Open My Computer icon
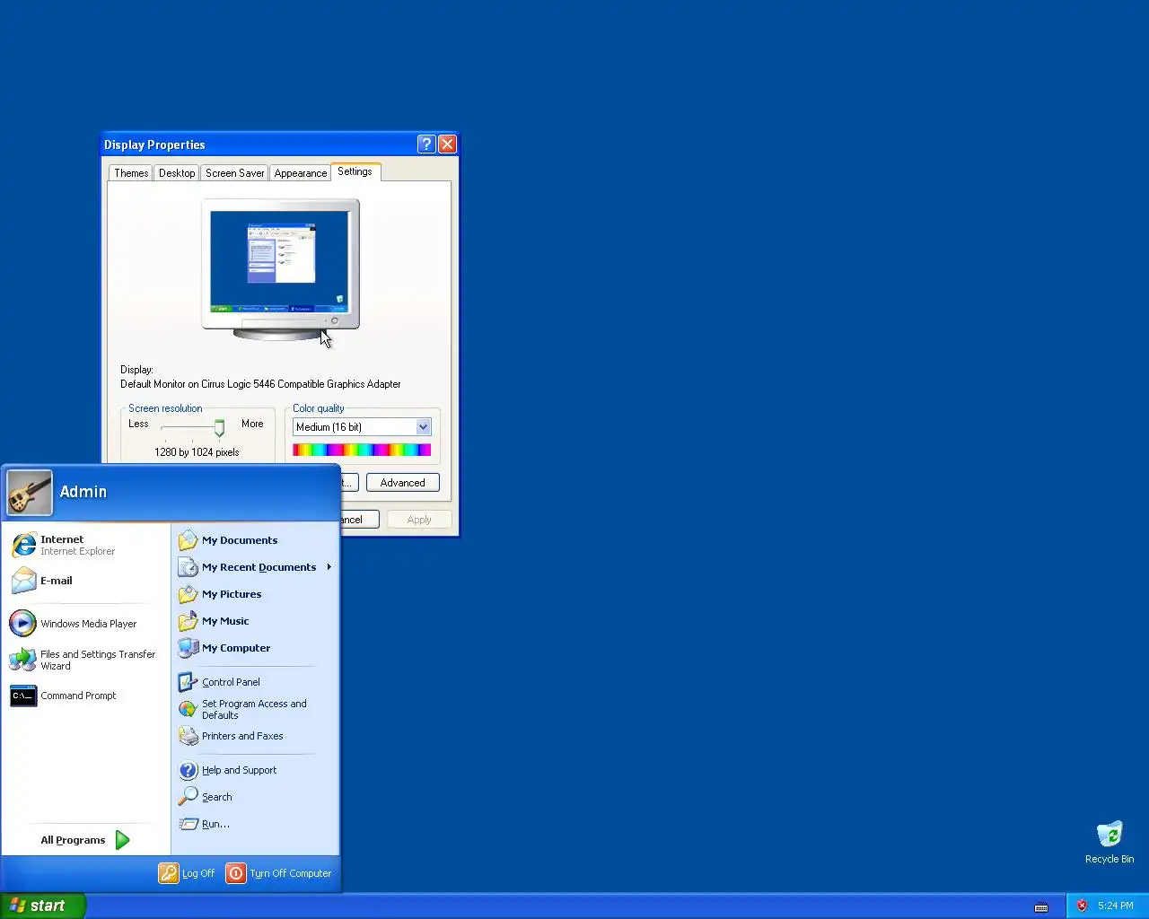1149x919 pixels. (x=188, y=648)
